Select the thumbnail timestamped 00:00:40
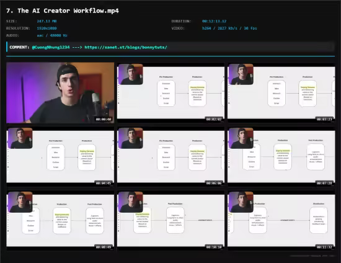Image resolution: width=341 pixels, height=263 pixels. (60, 92)
